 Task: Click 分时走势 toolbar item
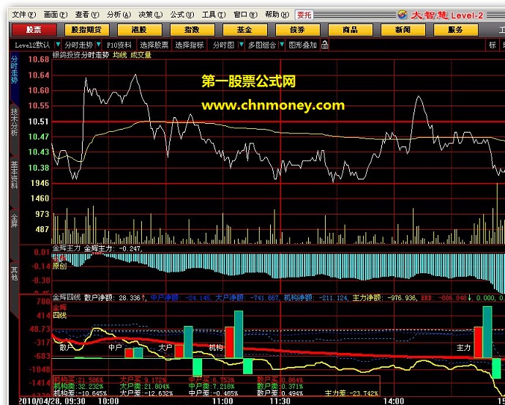coord(78,45)
